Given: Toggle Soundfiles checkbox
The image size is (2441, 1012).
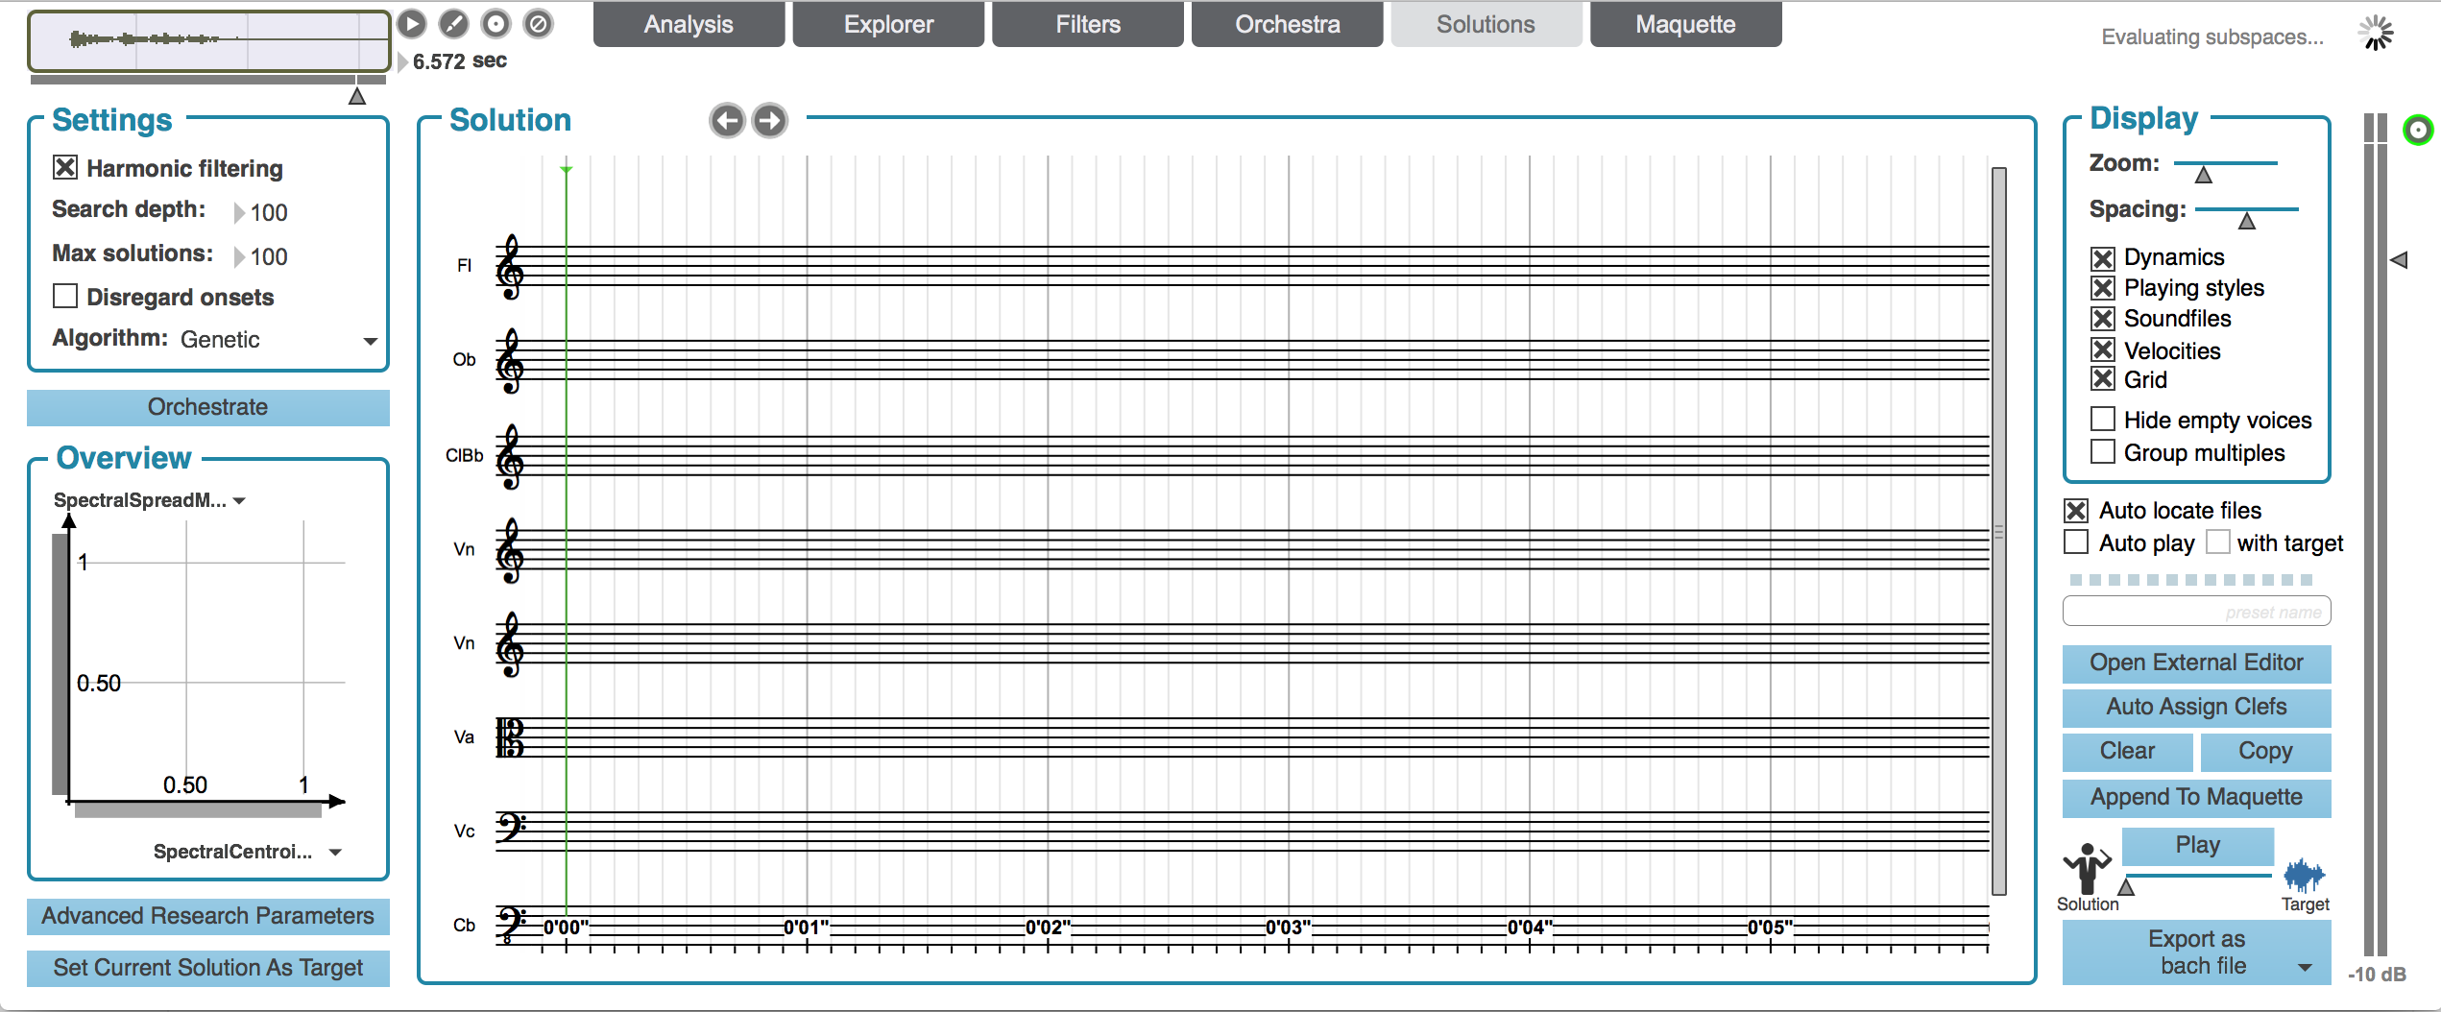Looking at the screenshot, I should point(2103,319).
